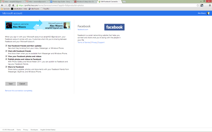Click the facebook logo image
This screenshot has width=212, height=132.
click(x=114, y=27)
